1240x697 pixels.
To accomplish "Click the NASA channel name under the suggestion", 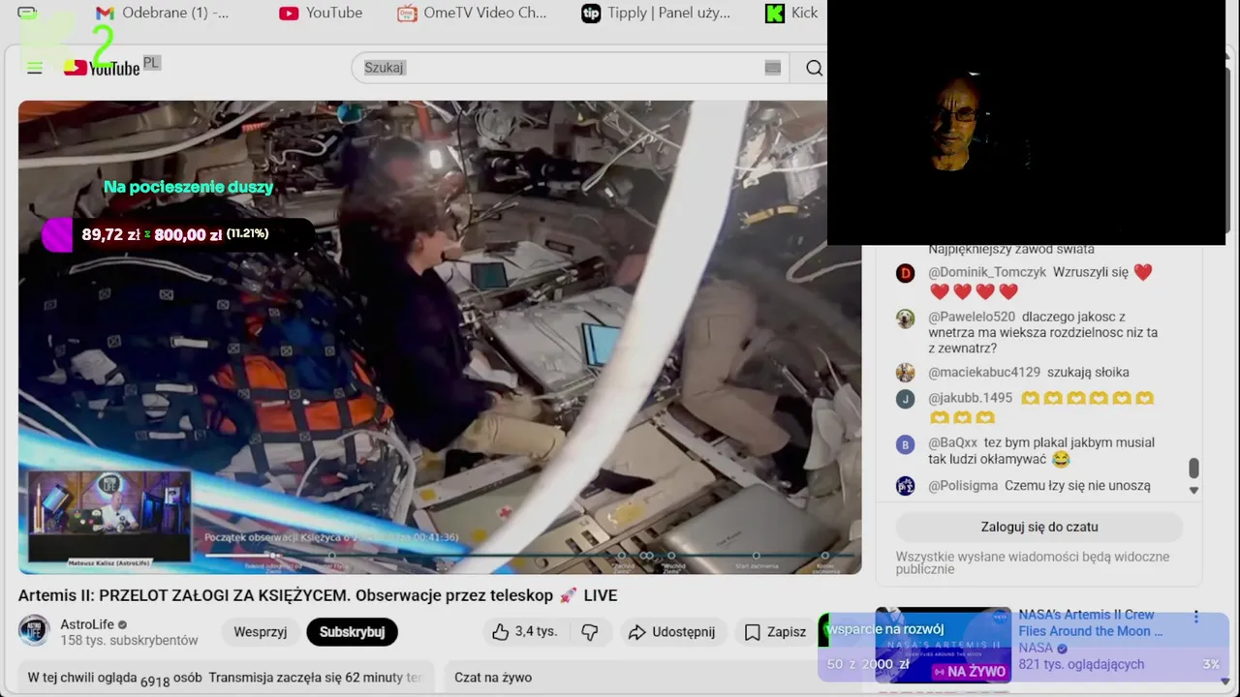I will click(x=1036, y=648).
